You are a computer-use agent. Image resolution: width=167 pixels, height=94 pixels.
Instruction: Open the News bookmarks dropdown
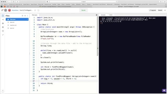pos(83,4)
